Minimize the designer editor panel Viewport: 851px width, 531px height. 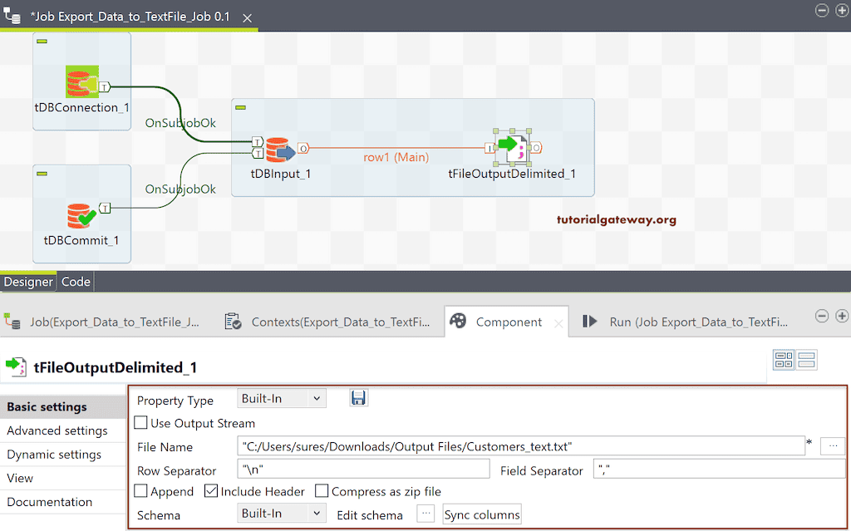[x=822, y=10]
